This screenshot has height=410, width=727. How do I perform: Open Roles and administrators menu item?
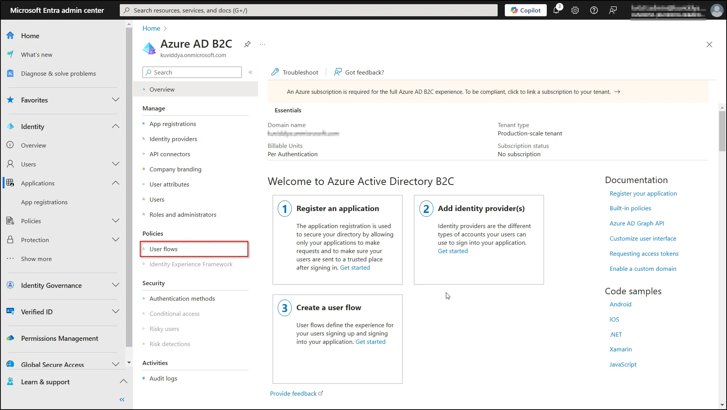point(183,214)
